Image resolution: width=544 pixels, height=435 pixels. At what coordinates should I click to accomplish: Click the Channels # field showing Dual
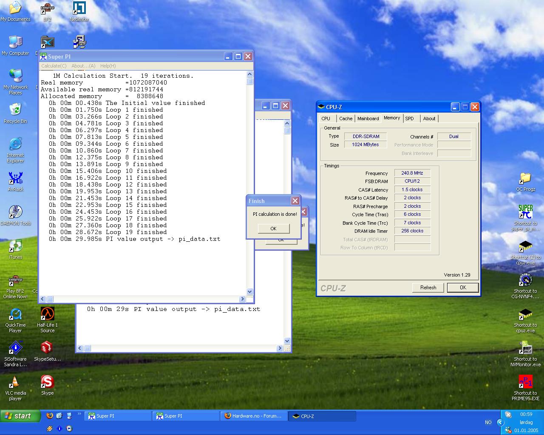click(x=454, y=136)
